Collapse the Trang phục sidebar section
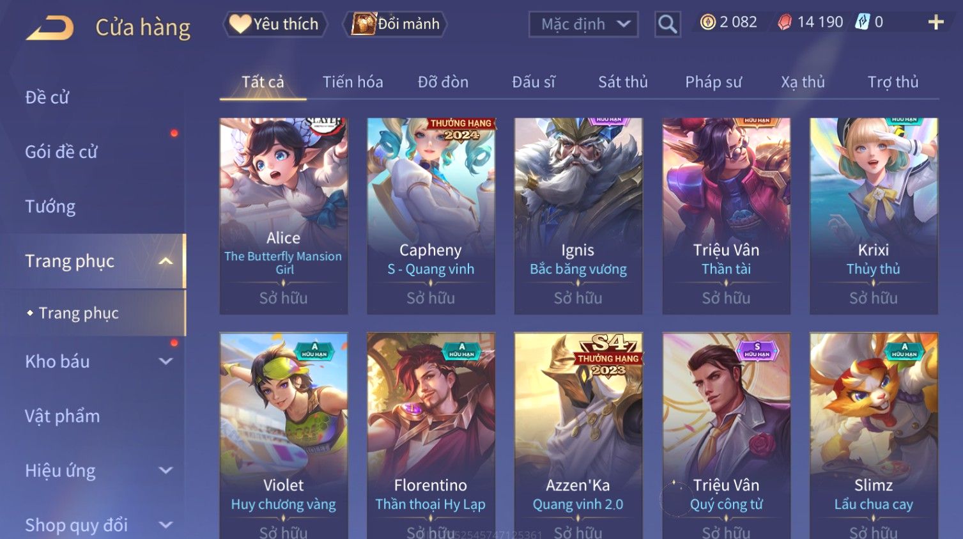963x539 pixels. (166, 261)
